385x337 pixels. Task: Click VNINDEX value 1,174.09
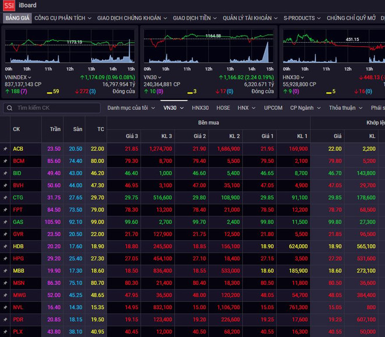pyautogui.click(x=94, y=78)
